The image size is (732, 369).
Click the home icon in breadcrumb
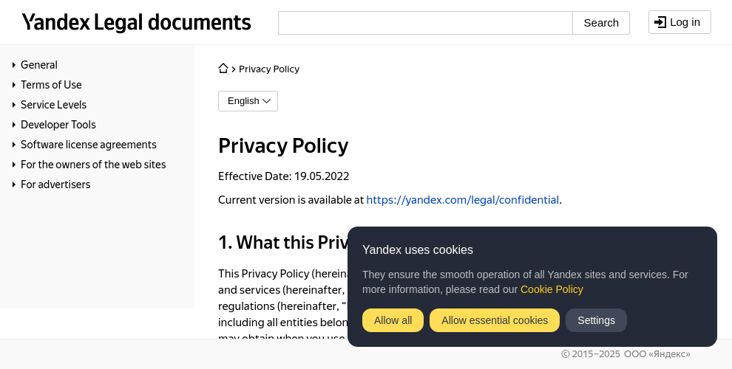point(223,69)
